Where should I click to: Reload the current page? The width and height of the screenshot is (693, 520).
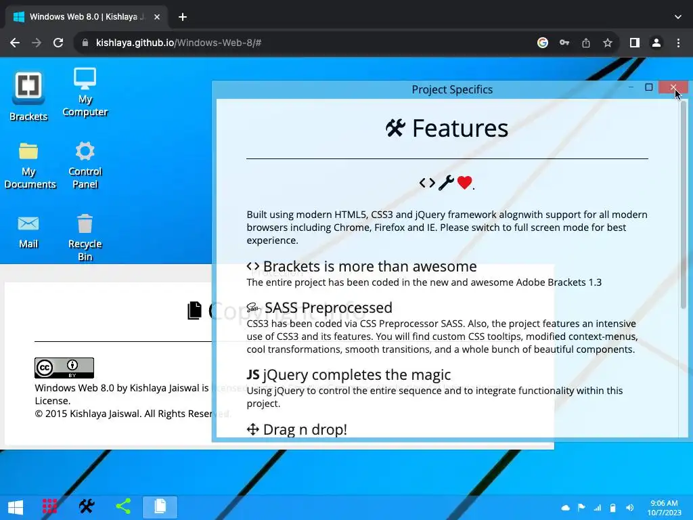point(58,43)
